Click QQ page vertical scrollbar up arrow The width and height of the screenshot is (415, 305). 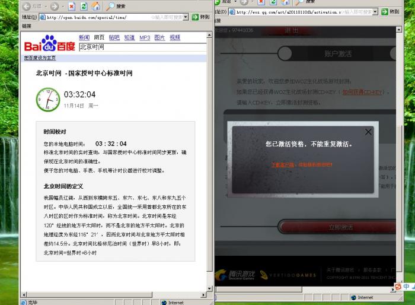click(x=399, y=30)
